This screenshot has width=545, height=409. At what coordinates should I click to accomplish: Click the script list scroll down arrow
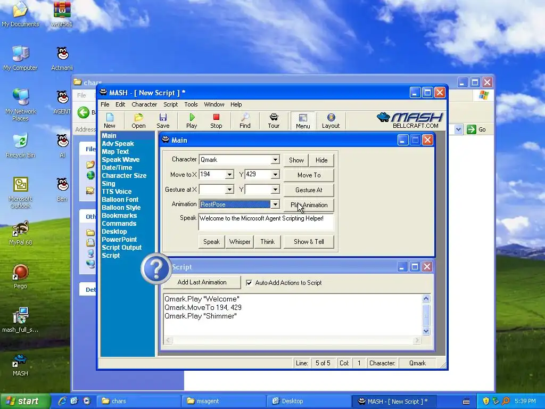(x=426, y=331)
